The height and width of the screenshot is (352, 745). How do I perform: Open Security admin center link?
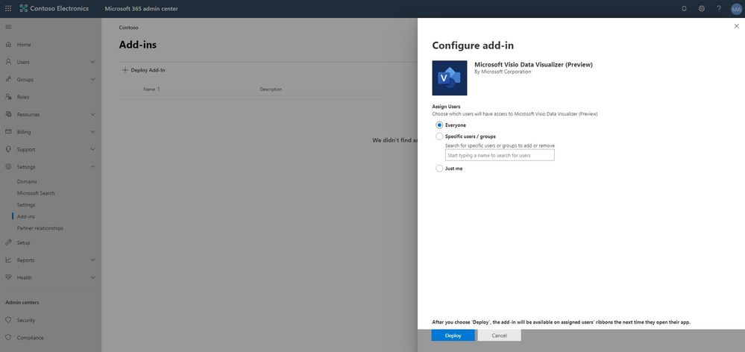pyautogui.click(x=26, y=320)
